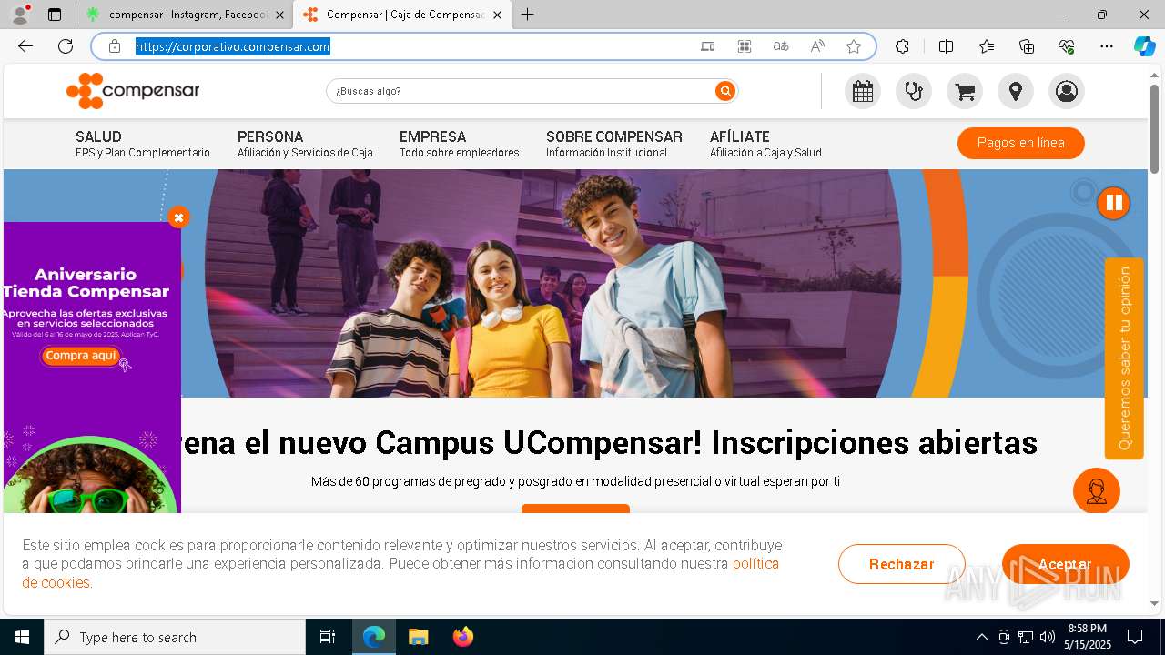Image resolution: width=1165 pixels, height=655 pixels.
Task: Open the volume icon in system tray
Action: pyautogui.click(x=1048, y=637)
